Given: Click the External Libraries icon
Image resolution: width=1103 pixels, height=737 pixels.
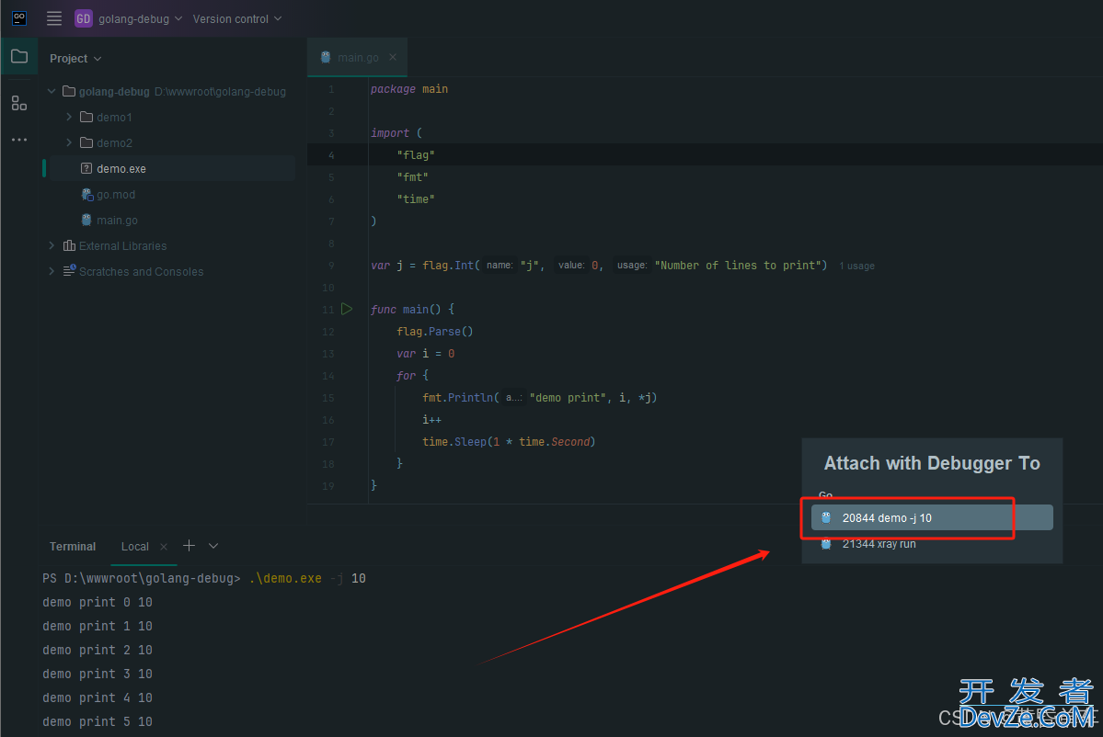Looking at the screenshot, I should coord(69,245).
